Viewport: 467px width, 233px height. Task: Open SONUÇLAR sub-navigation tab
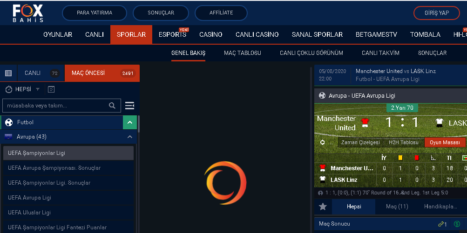pyautogui.click(x=432, y=53)
